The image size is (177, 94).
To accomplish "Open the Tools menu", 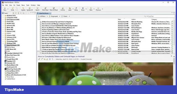I will (x=28, y=5).
